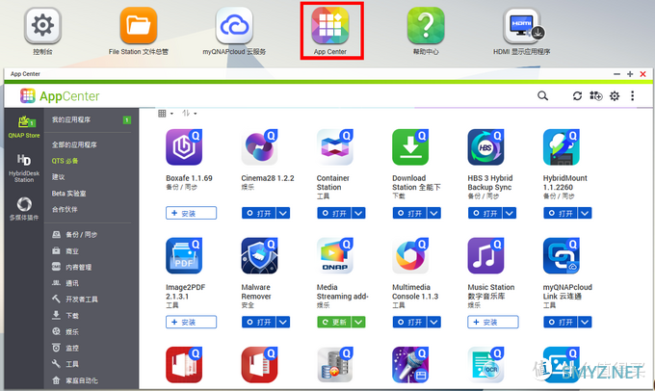Viewport: 655px width, 391px height.
Task: Expand Multimedia Console open dropdown arrow
Action: click(x=434, y=322)
